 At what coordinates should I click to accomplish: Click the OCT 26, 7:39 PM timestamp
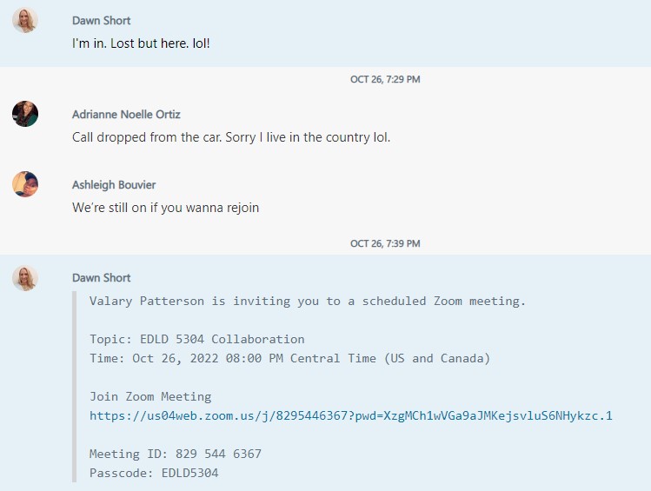tap(385, 243)
